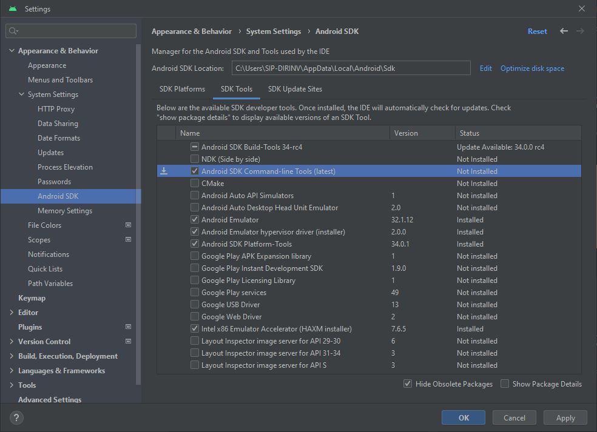The height and width of the screenshot is (432, 597).
Task: Collapse the System Settings tree node
Action: 21,95
